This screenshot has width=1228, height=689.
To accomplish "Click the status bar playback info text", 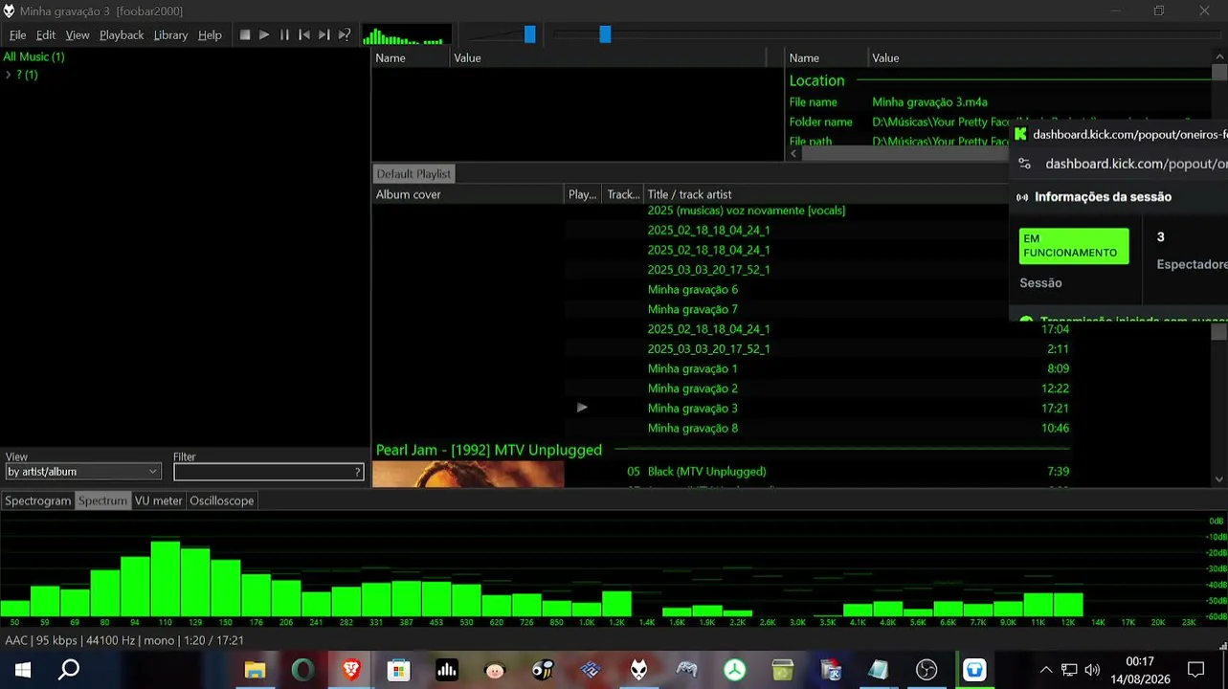I will click(x=124, y=640).
